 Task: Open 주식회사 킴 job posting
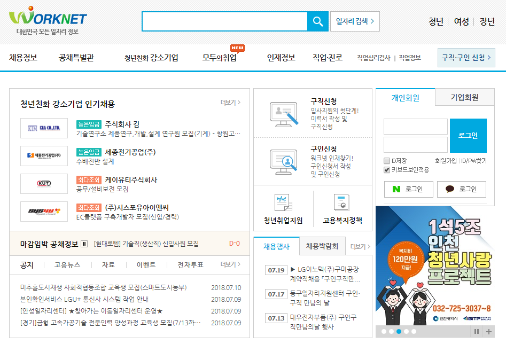122,124
